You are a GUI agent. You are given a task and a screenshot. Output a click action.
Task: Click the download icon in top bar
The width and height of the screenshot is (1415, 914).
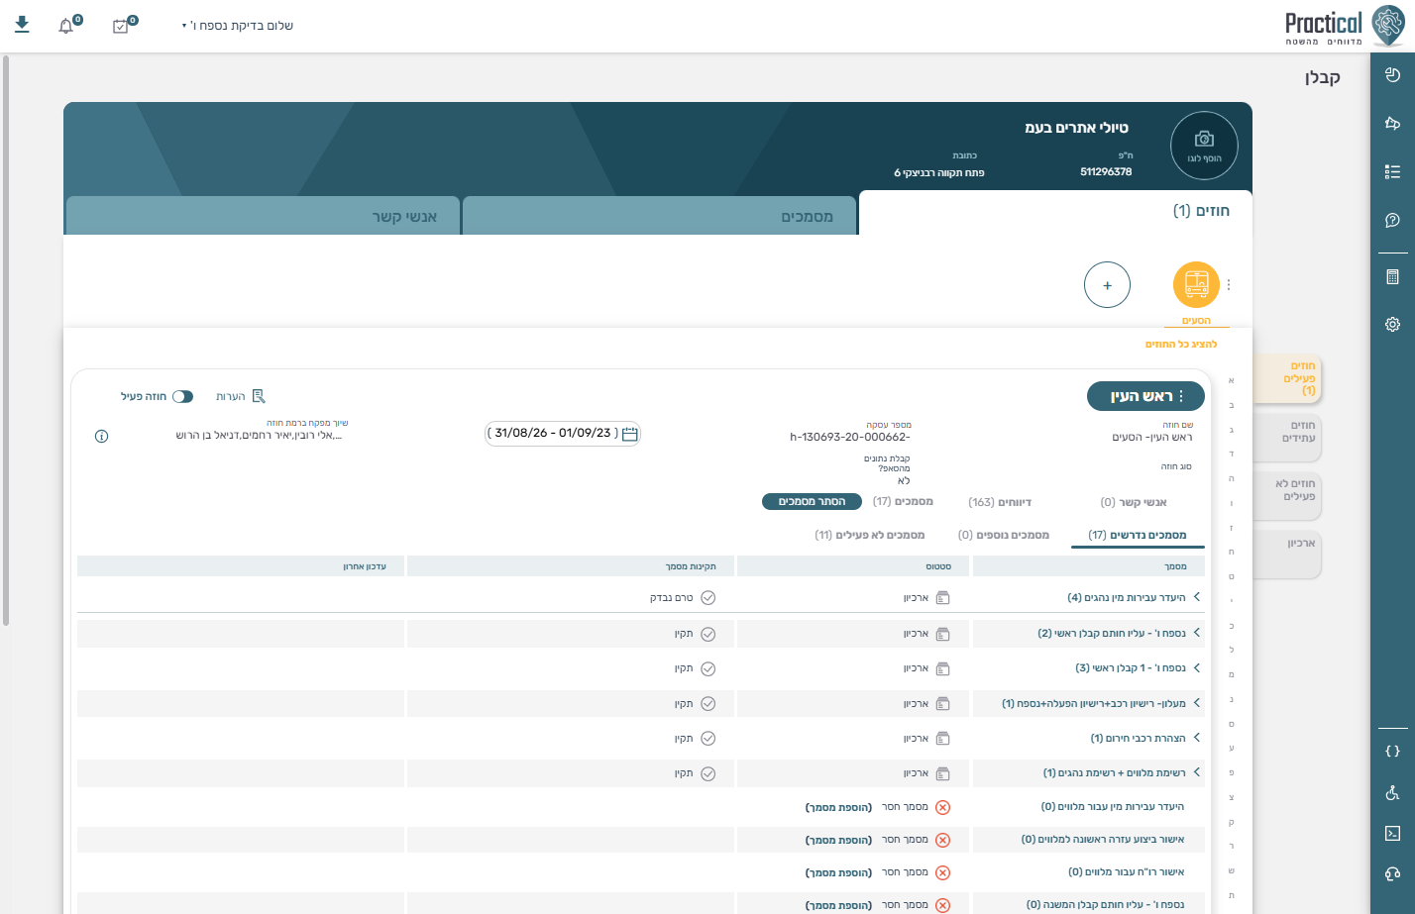22,25
